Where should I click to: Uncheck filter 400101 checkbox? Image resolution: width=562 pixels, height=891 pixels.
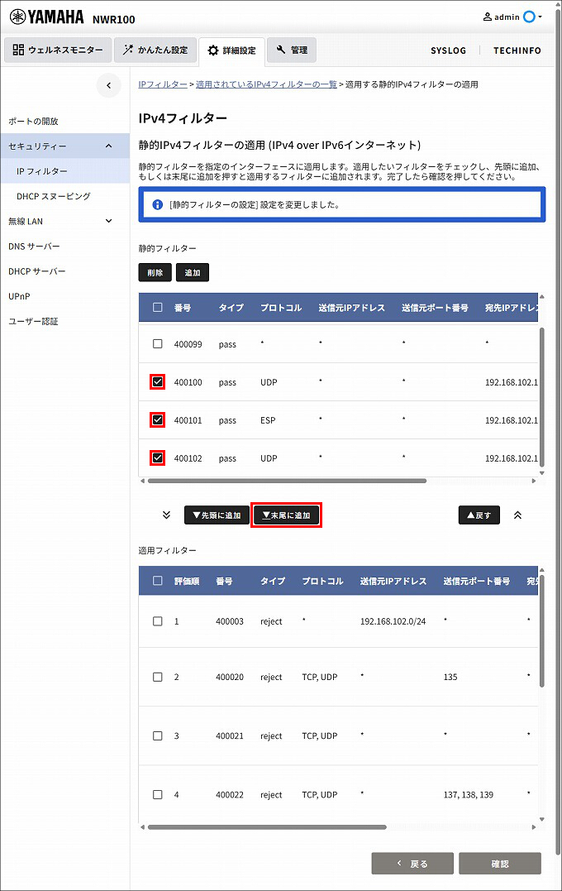click(158, 420)
